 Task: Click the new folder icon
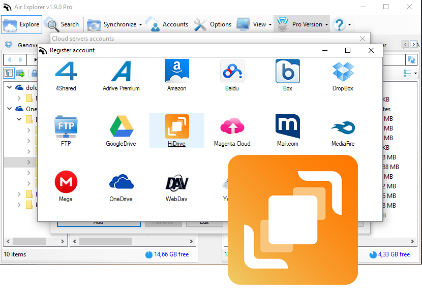(20, 73)
